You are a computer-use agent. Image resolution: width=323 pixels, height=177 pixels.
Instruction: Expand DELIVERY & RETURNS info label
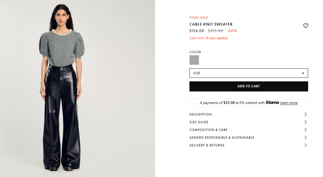(207, 145)
